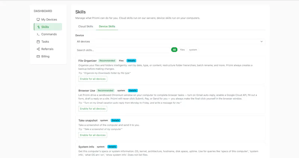Viewport: 299px width, 158px height.
Task: Enable Browser Use for all devices
Action: tap(93, 109)
